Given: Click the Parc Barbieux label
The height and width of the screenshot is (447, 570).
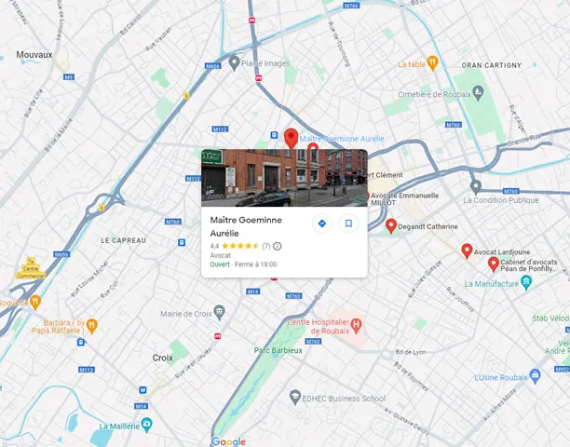Looking at the screenshot, I should tap(278, 350).
